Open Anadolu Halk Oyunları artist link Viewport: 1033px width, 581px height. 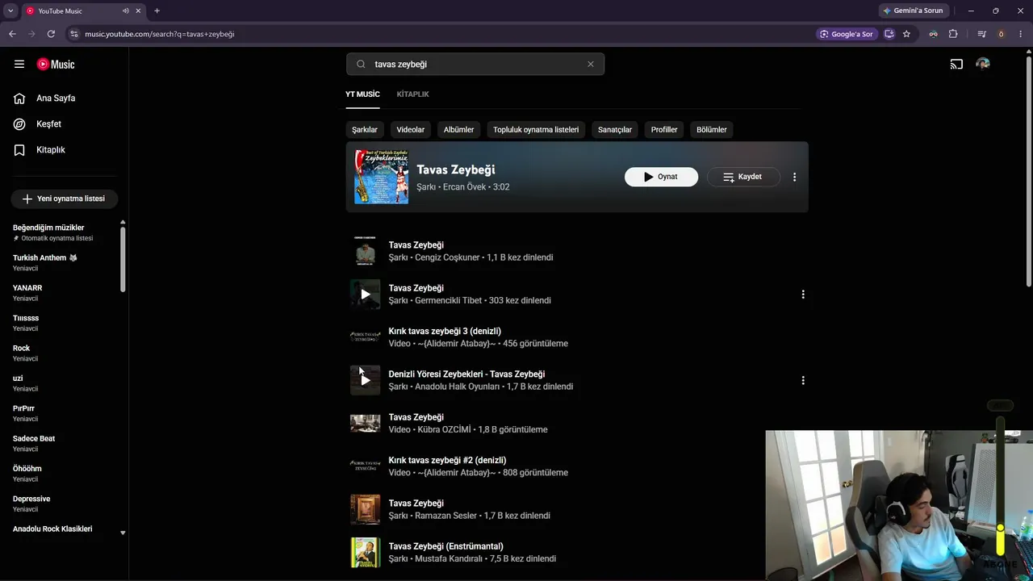tap(458, 387)
